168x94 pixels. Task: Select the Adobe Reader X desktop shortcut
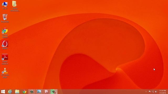[x=5, y=59]
